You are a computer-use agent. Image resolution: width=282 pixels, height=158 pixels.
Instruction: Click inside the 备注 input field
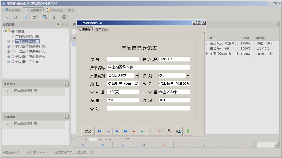[x=148, y=108]
